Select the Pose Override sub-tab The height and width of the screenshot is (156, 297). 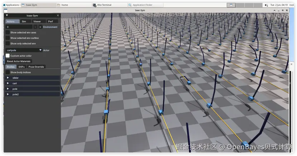click(x=36, y=67)
